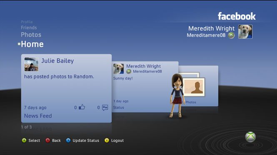Click the Xbox guide orb
The height and width of the screenshot is (155, 277).
pyautogui.click(x=250, y=137)
